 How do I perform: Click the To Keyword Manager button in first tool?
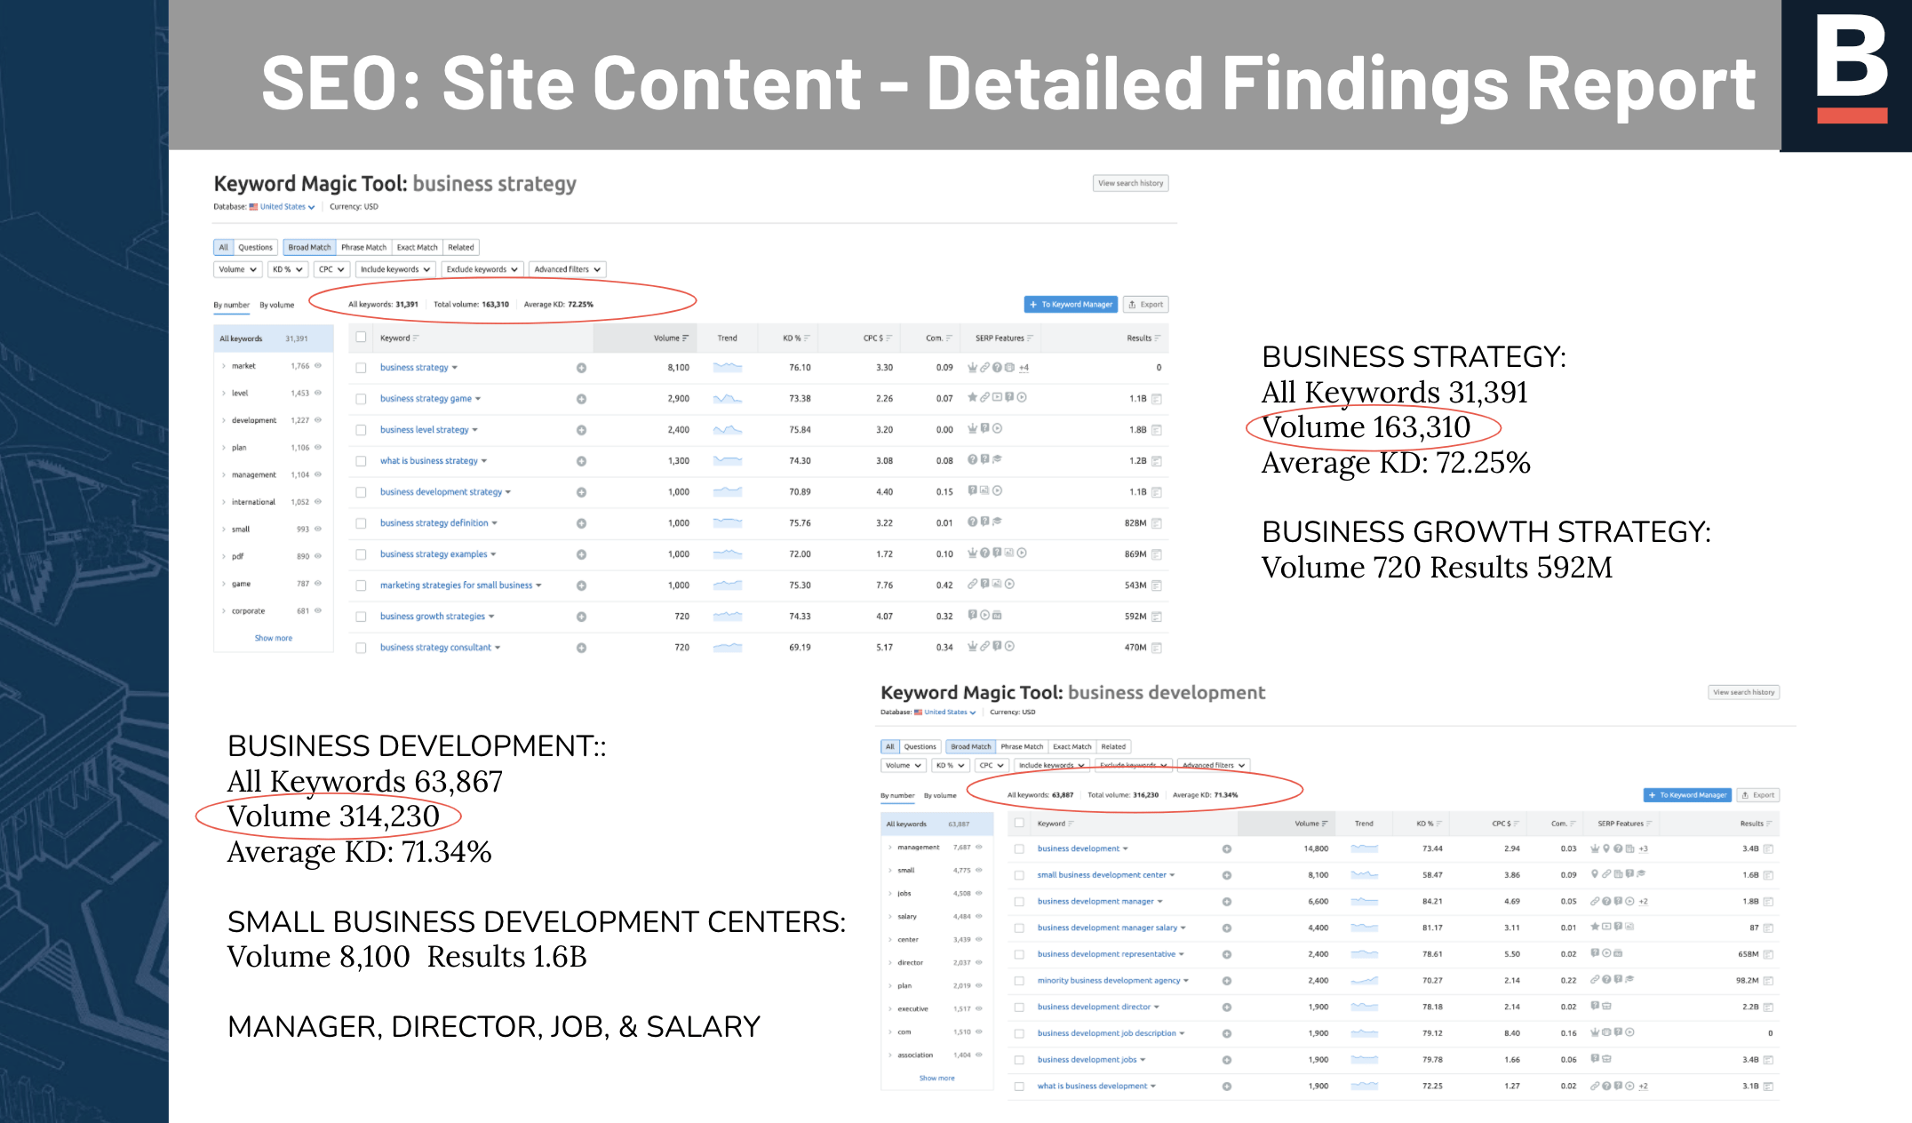(1070, 305)
